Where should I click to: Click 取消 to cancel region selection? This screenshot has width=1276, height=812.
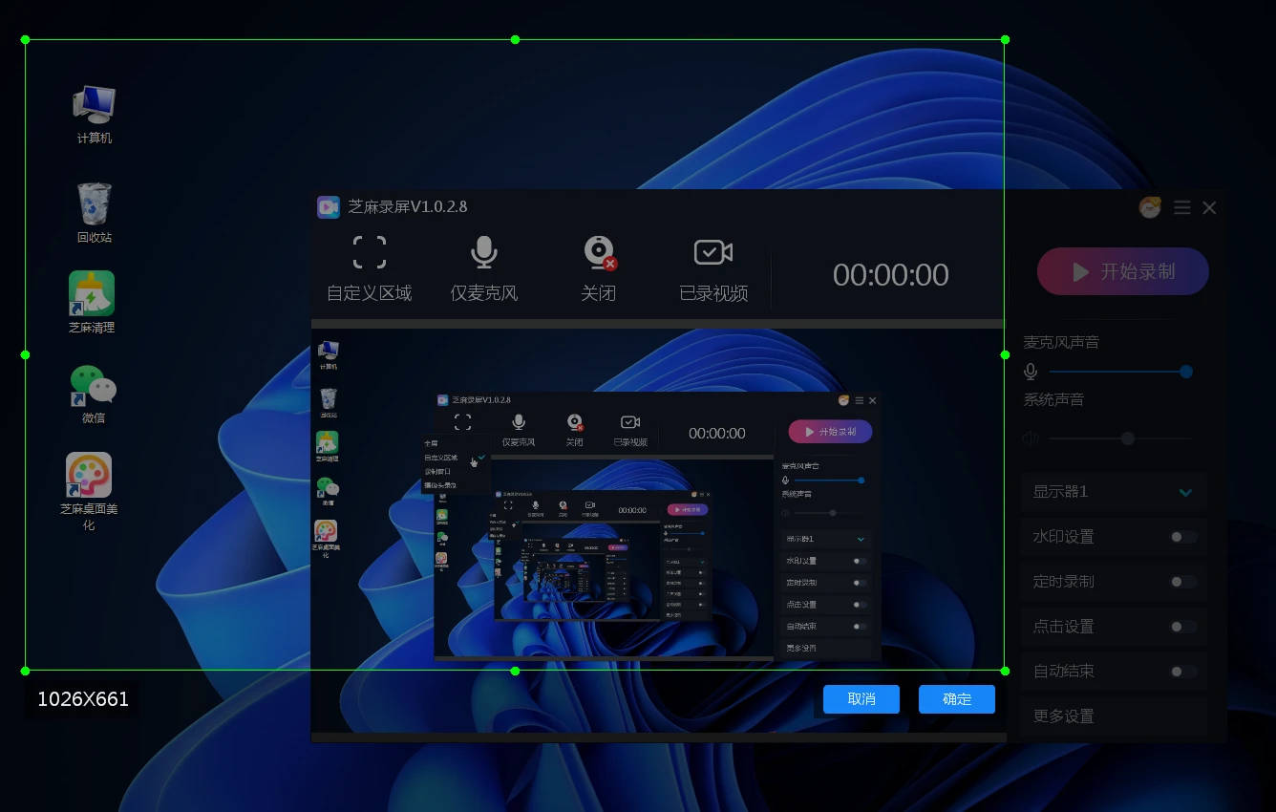(861, 699)
